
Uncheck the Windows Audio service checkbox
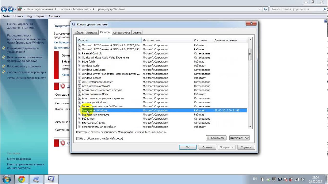point(79,66)
